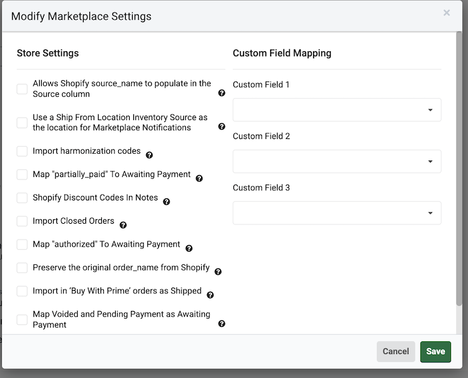Click help icon for Buy With Prime orders
Viewport: 468px width, 378px height.
click(210, 295)
